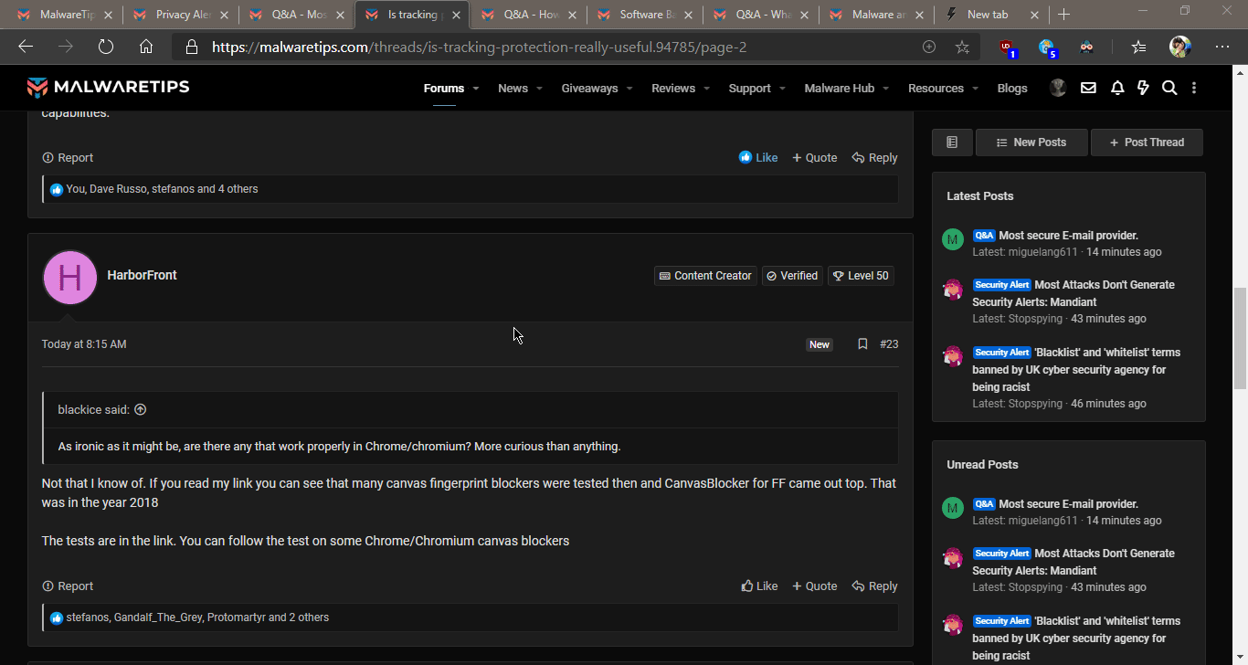Image resolution: width=1248 pixels, height=665 pixels.
Task: Quote HarborFront's post
Action: [x=814, y=586]
